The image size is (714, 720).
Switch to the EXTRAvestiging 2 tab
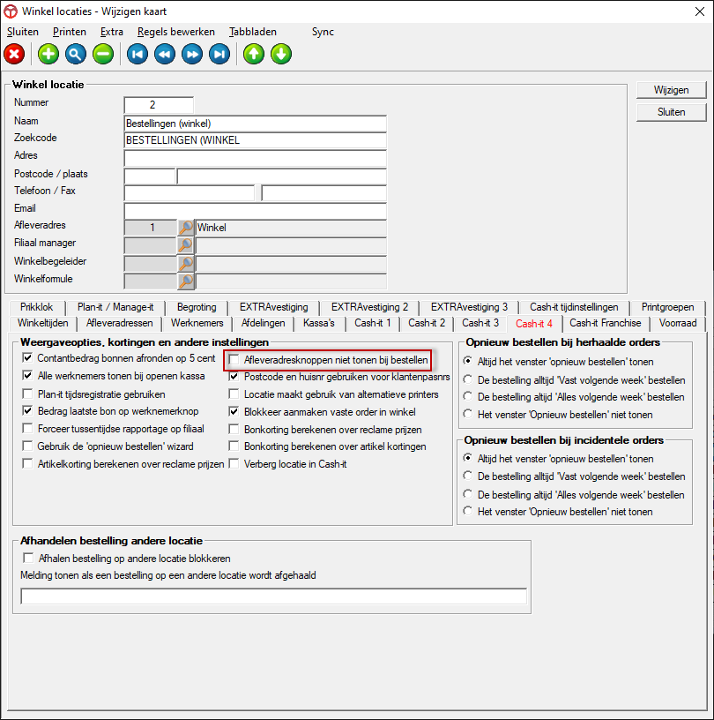[x=369, y=307]
